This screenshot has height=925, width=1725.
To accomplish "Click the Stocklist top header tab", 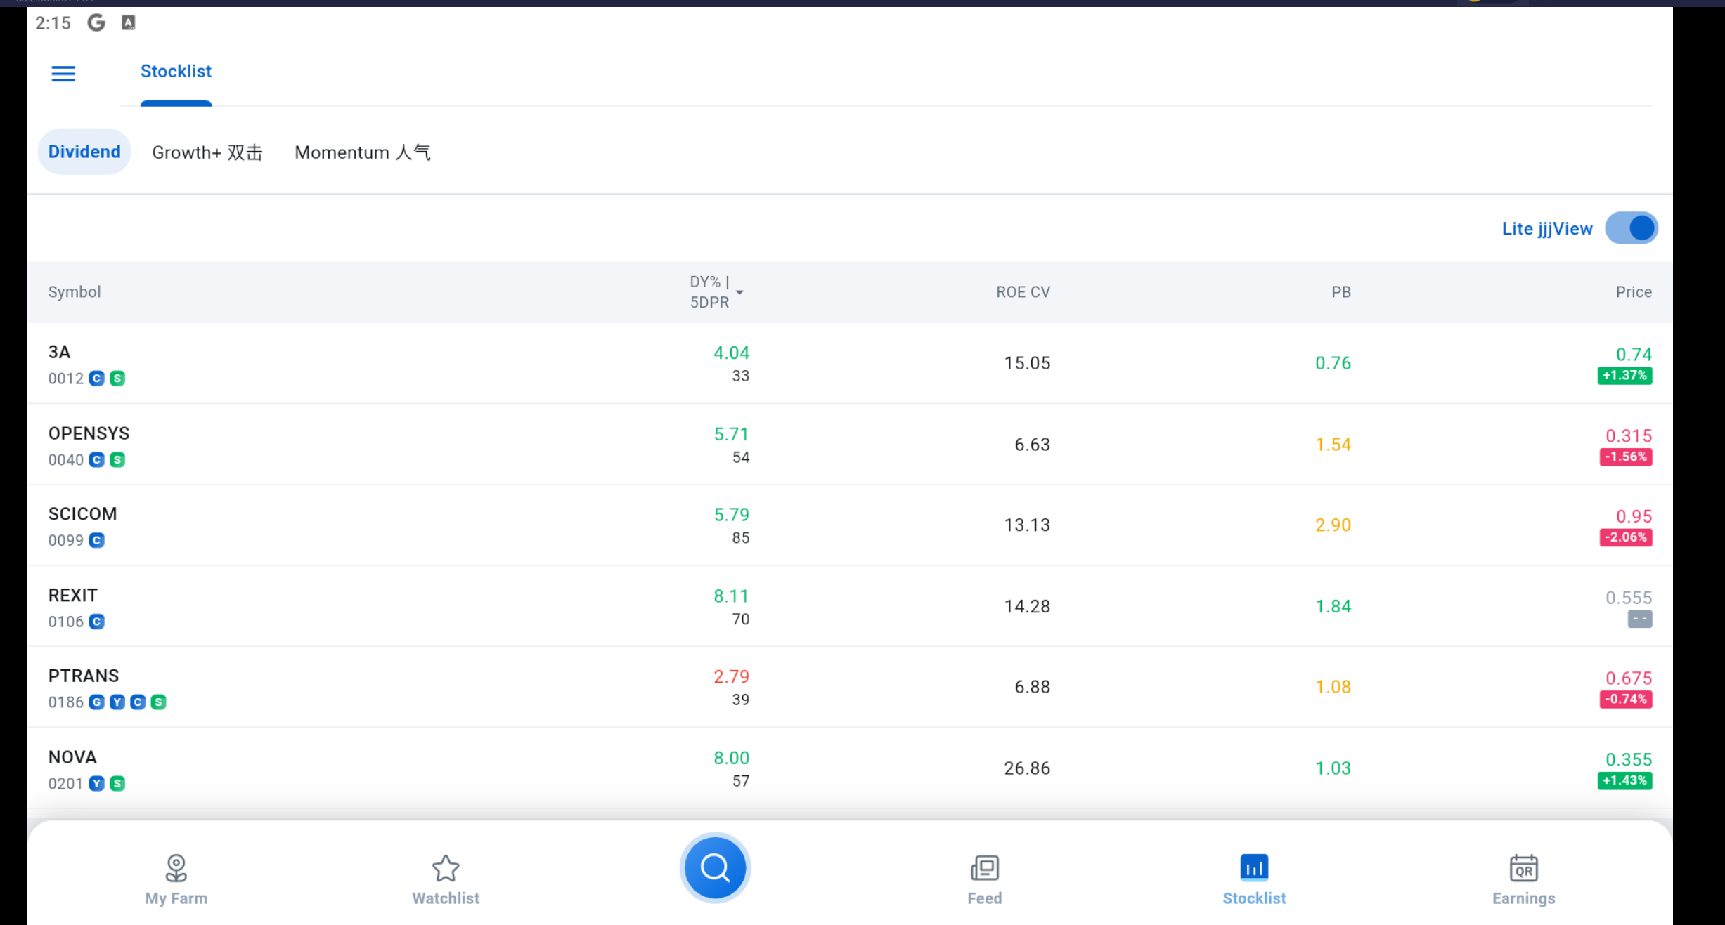I will [176, 72].
